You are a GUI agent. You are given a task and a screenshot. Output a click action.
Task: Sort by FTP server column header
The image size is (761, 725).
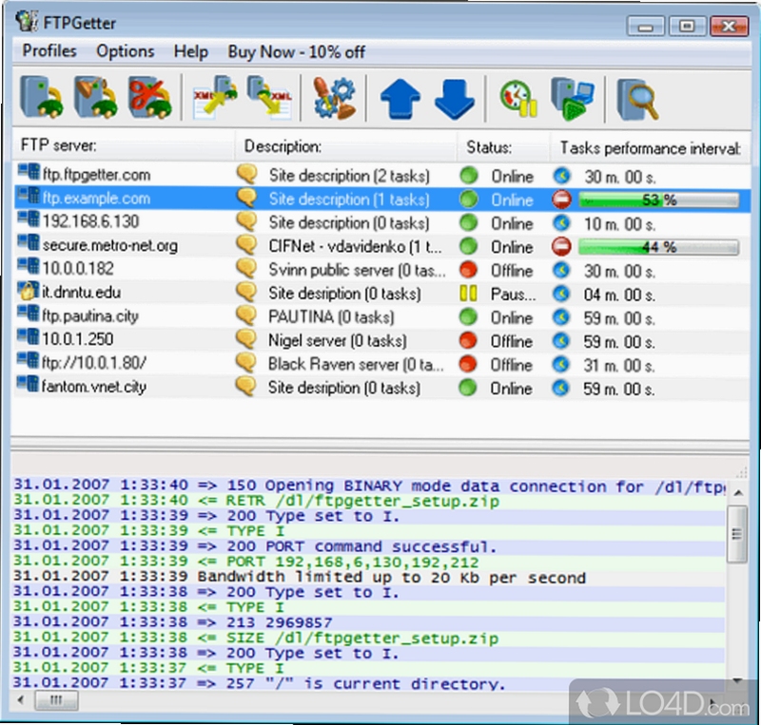[x=124, y=145]
